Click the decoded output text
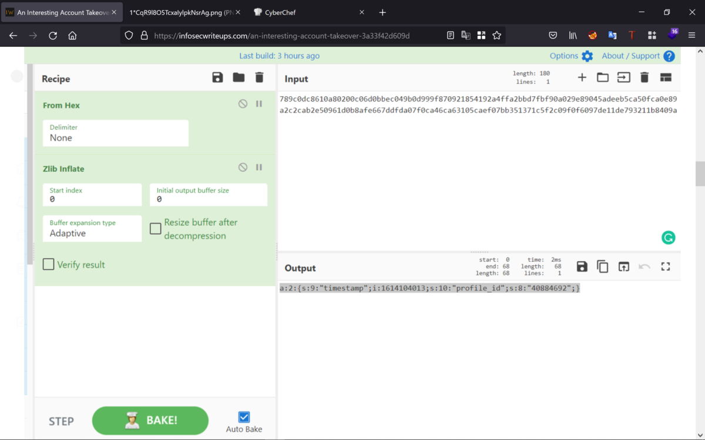 (x=429, y=288)
